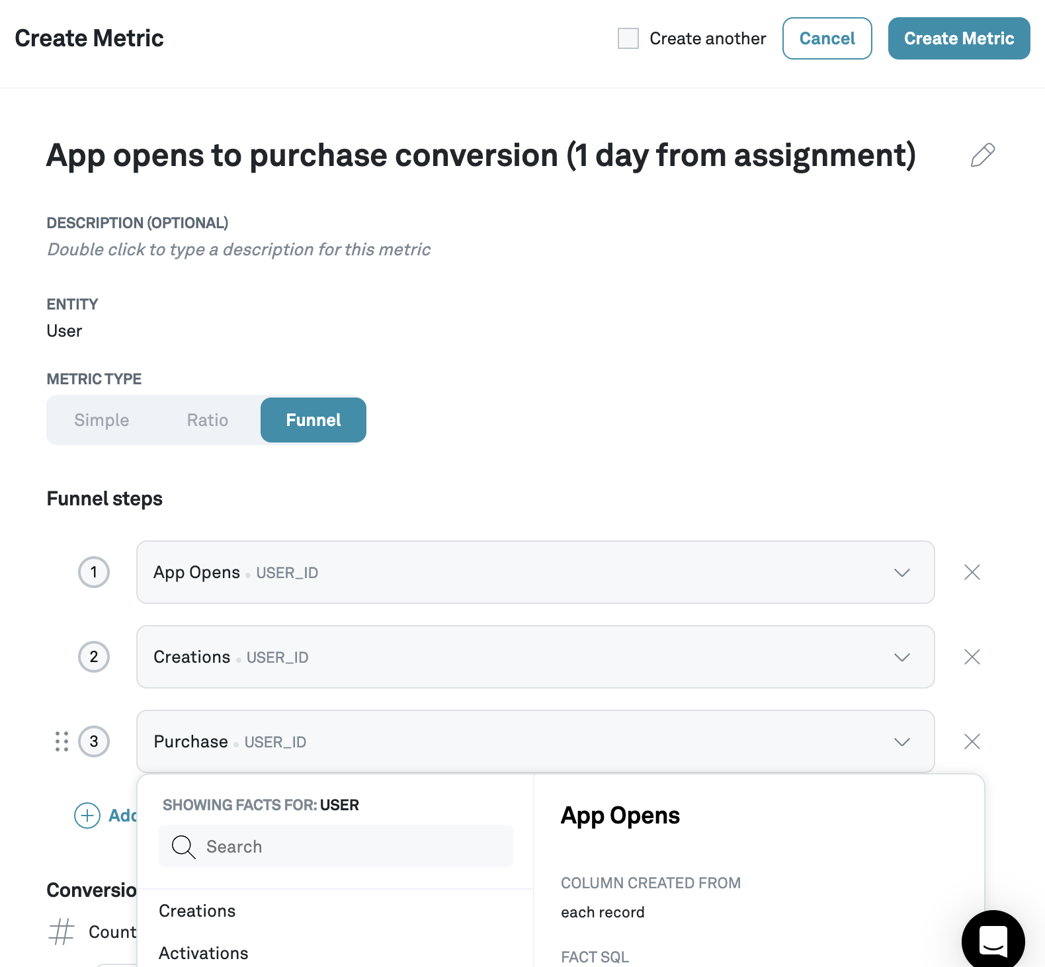This screenshot has height=967, width=1045.
Task: Expand the App Opens step dropdown
Action: pyautogui.click(x=901, y=572)
